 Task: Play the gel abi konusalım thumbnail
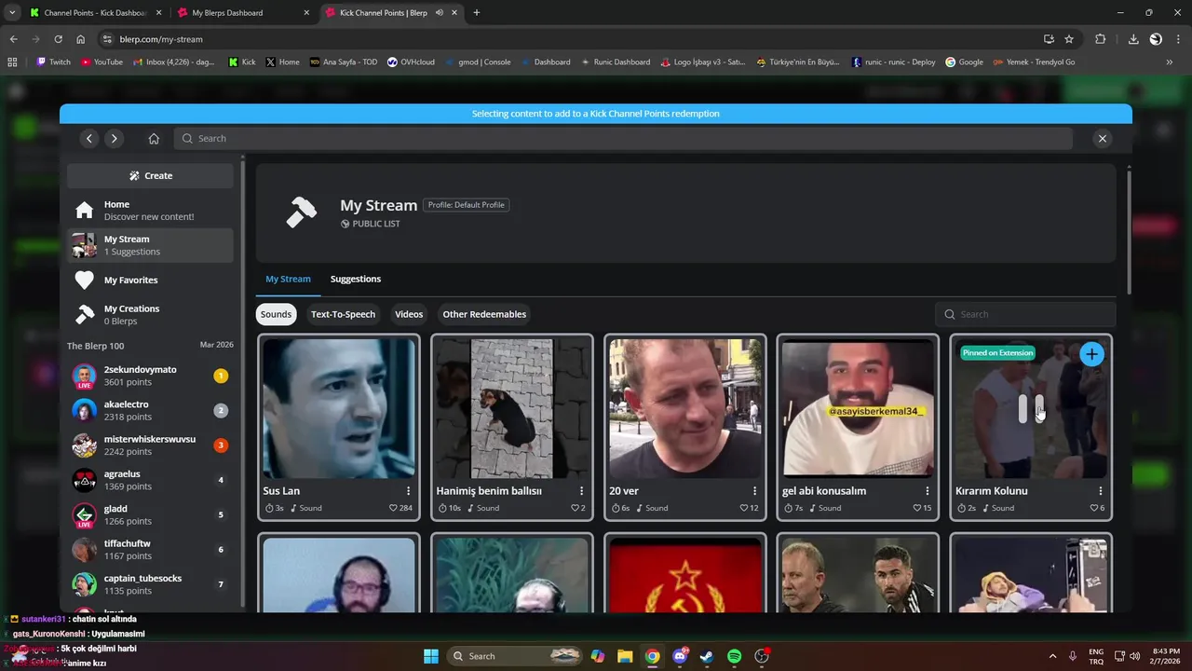click(858, 408)
